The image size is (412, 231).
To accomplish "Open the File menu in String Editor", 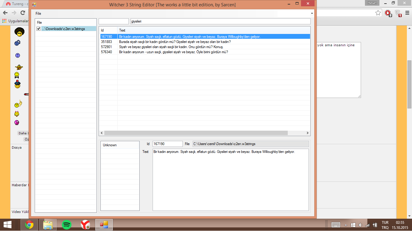I will click(38, 14).
